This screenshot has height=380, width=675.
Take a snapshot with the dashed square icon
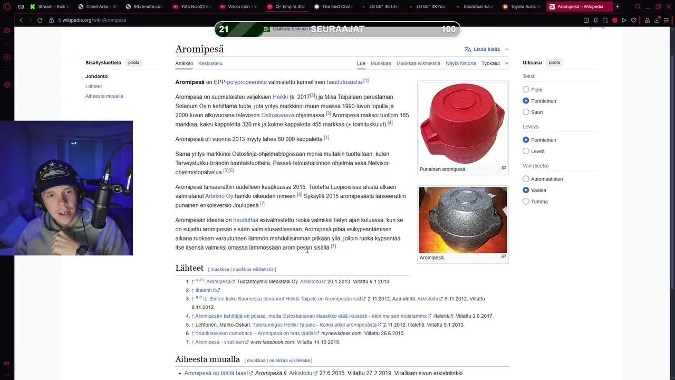click(x=605, y=20)
